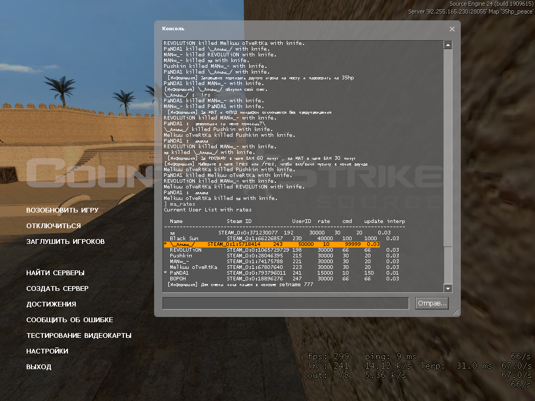Submit command with the Отправ... button
535x401 pixels.
432,303
